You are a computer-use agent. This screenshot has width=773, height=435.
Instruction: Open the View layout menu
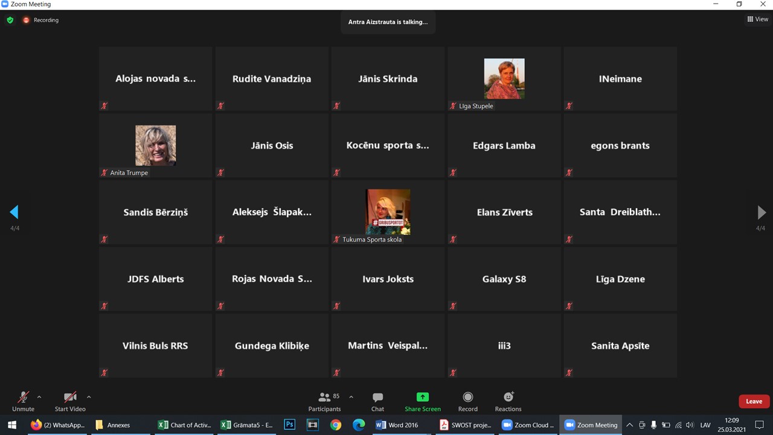pyautogui.click(x=758, y=19)
